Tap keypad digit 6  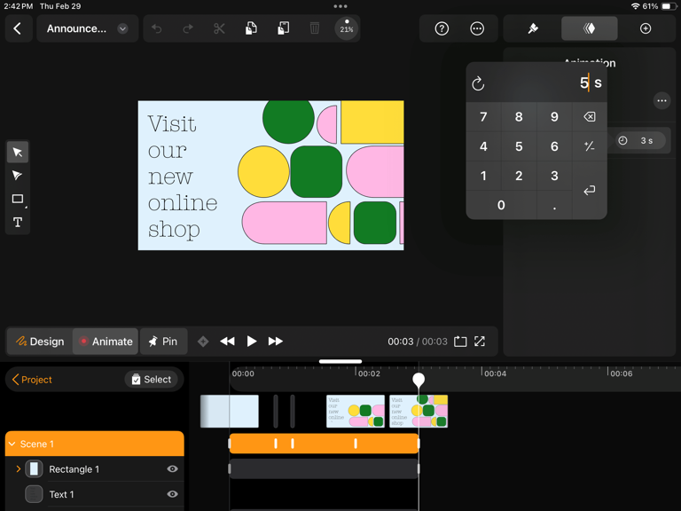[554, 146]
